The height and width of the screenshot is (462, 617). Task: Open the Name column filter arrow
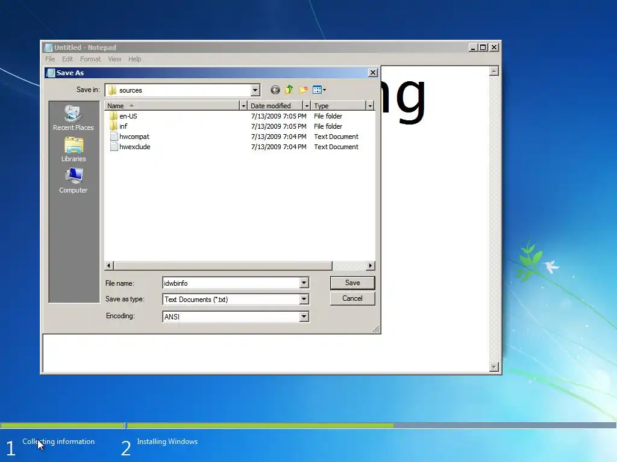(243, 106)
